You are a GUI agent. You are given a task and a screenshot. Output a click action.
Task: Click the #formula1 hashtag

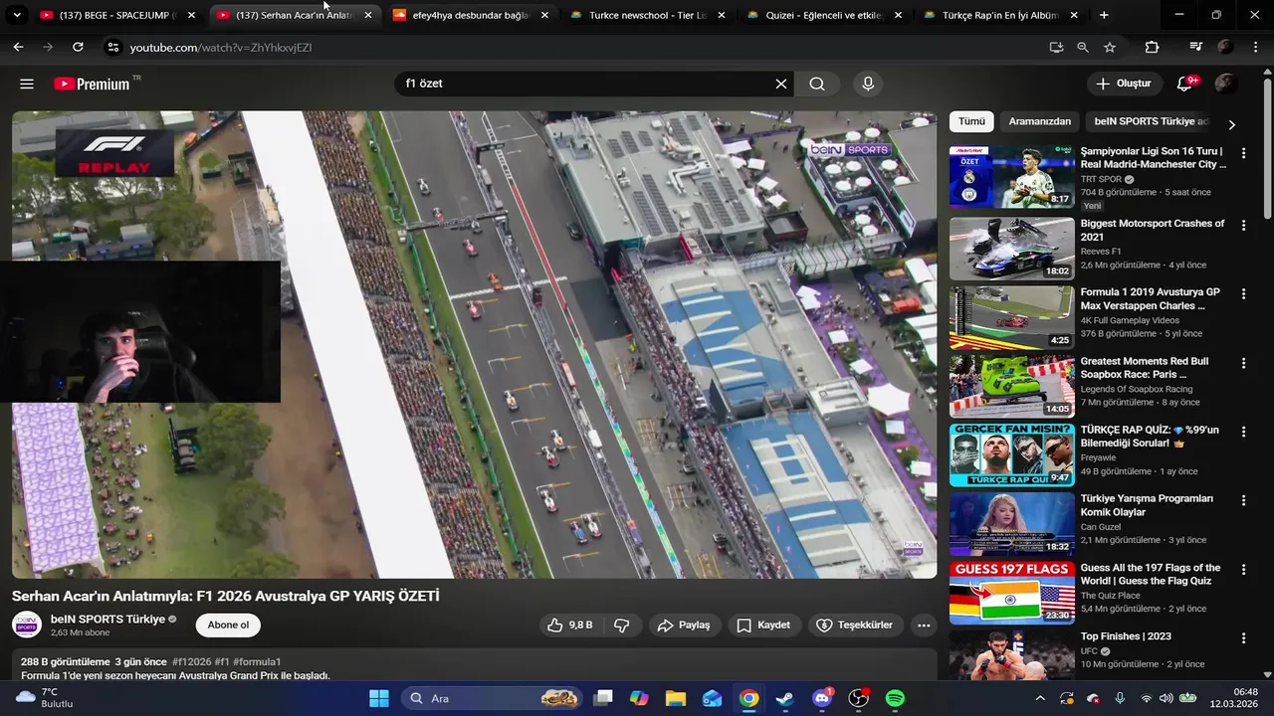257,661
